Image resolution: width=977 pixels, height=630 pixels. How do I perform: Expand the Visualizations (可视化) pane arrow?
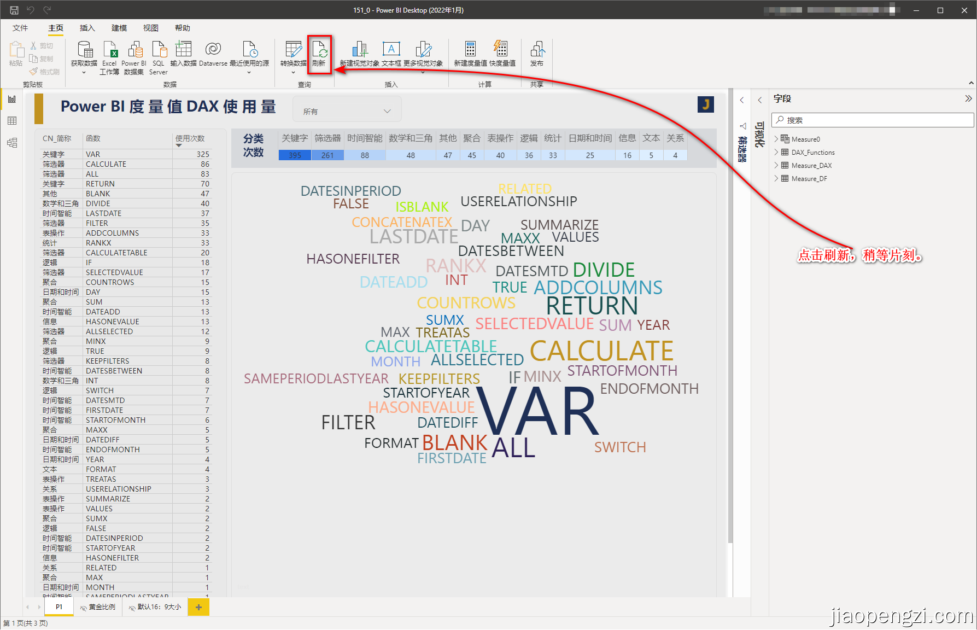(x=760, y=100)
